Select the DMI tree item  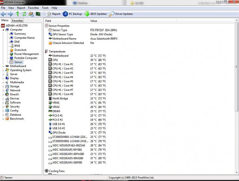[17, 42]
